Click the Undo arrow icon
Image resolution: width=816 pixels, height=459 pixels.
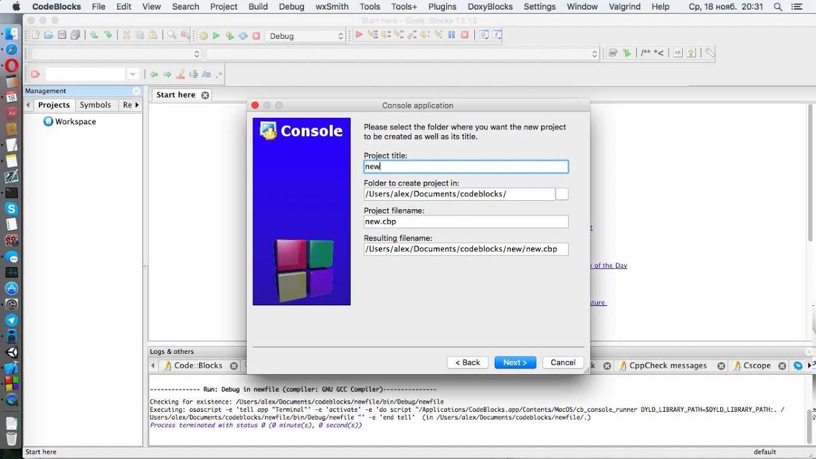pos(94,36)
